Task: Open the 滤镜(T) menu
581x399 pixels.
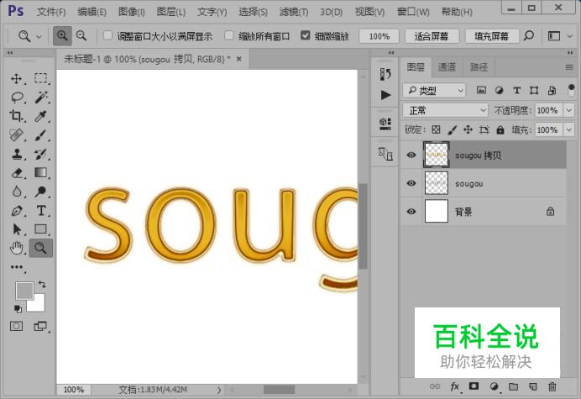Action: (x=294, y=12)
